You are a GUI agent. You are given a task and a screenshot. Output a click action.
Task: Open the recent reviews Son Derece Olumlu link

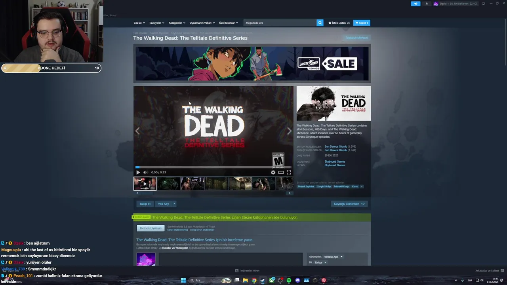click(335, 146)
